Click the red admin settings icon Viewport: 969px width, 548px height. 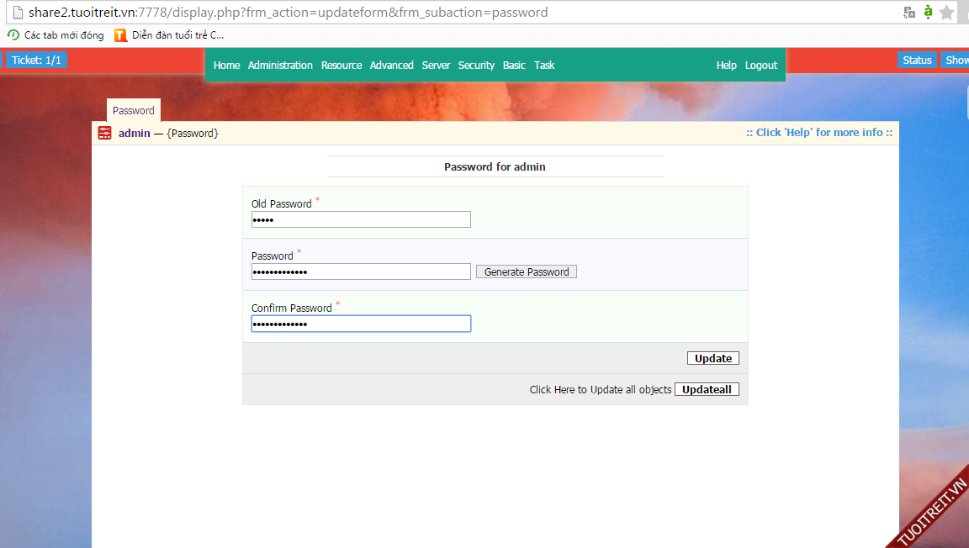click(x=104, y=133)
